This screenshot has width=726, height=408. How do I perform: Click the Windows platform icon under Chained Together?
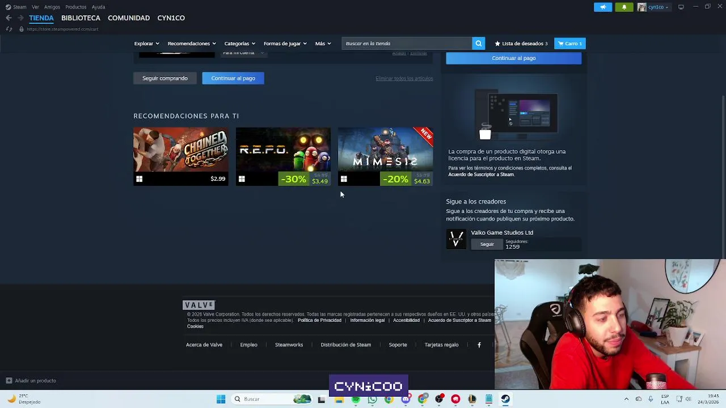[139, 179]
